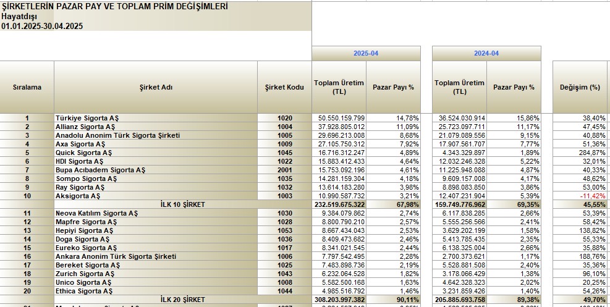Select Doga Sigorta AŞ company cell

click(x=156, y=239)
